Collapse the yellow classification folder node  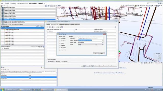3,30
